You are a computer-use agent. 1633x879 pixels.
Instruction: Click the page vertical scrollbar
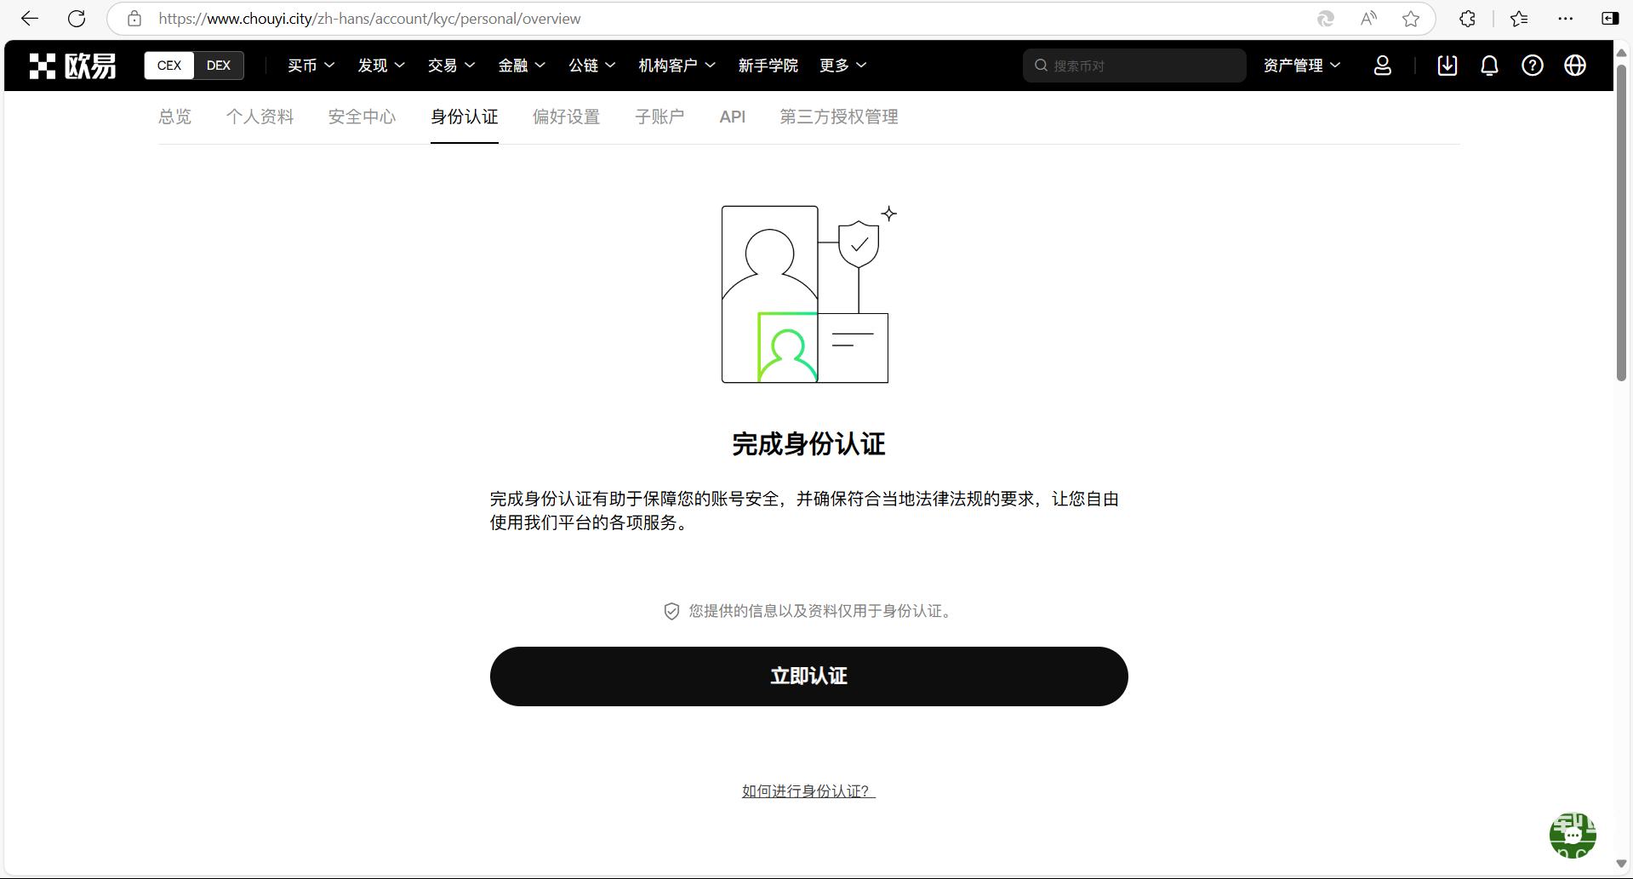pos(1621,221)
